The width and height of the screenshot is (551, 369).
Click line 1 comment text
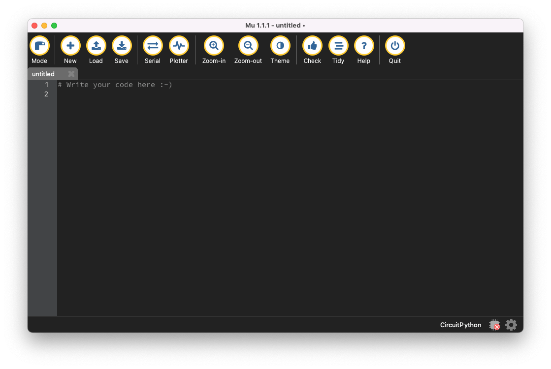115,85
